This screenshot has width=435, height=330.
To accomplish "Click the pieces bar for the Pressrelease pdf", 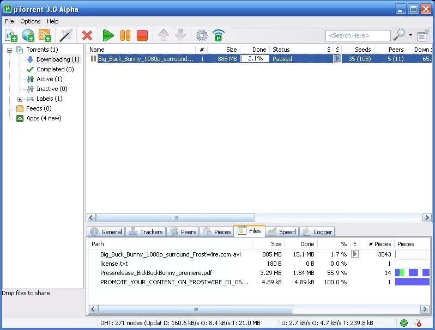I will pos(412,273).
